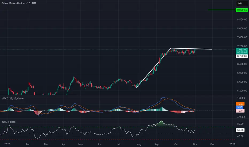Screen dimensions: 249x147
Task: Click the Nov label on time axis
Action: pos(195,144)
